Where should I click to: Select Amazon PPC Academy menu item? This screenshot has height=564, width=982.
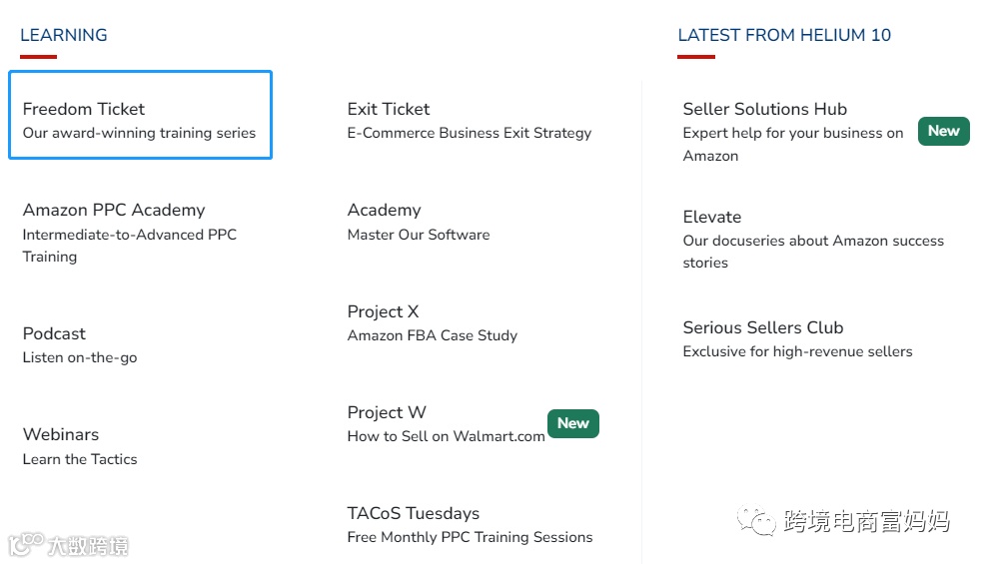pos(114,210)
